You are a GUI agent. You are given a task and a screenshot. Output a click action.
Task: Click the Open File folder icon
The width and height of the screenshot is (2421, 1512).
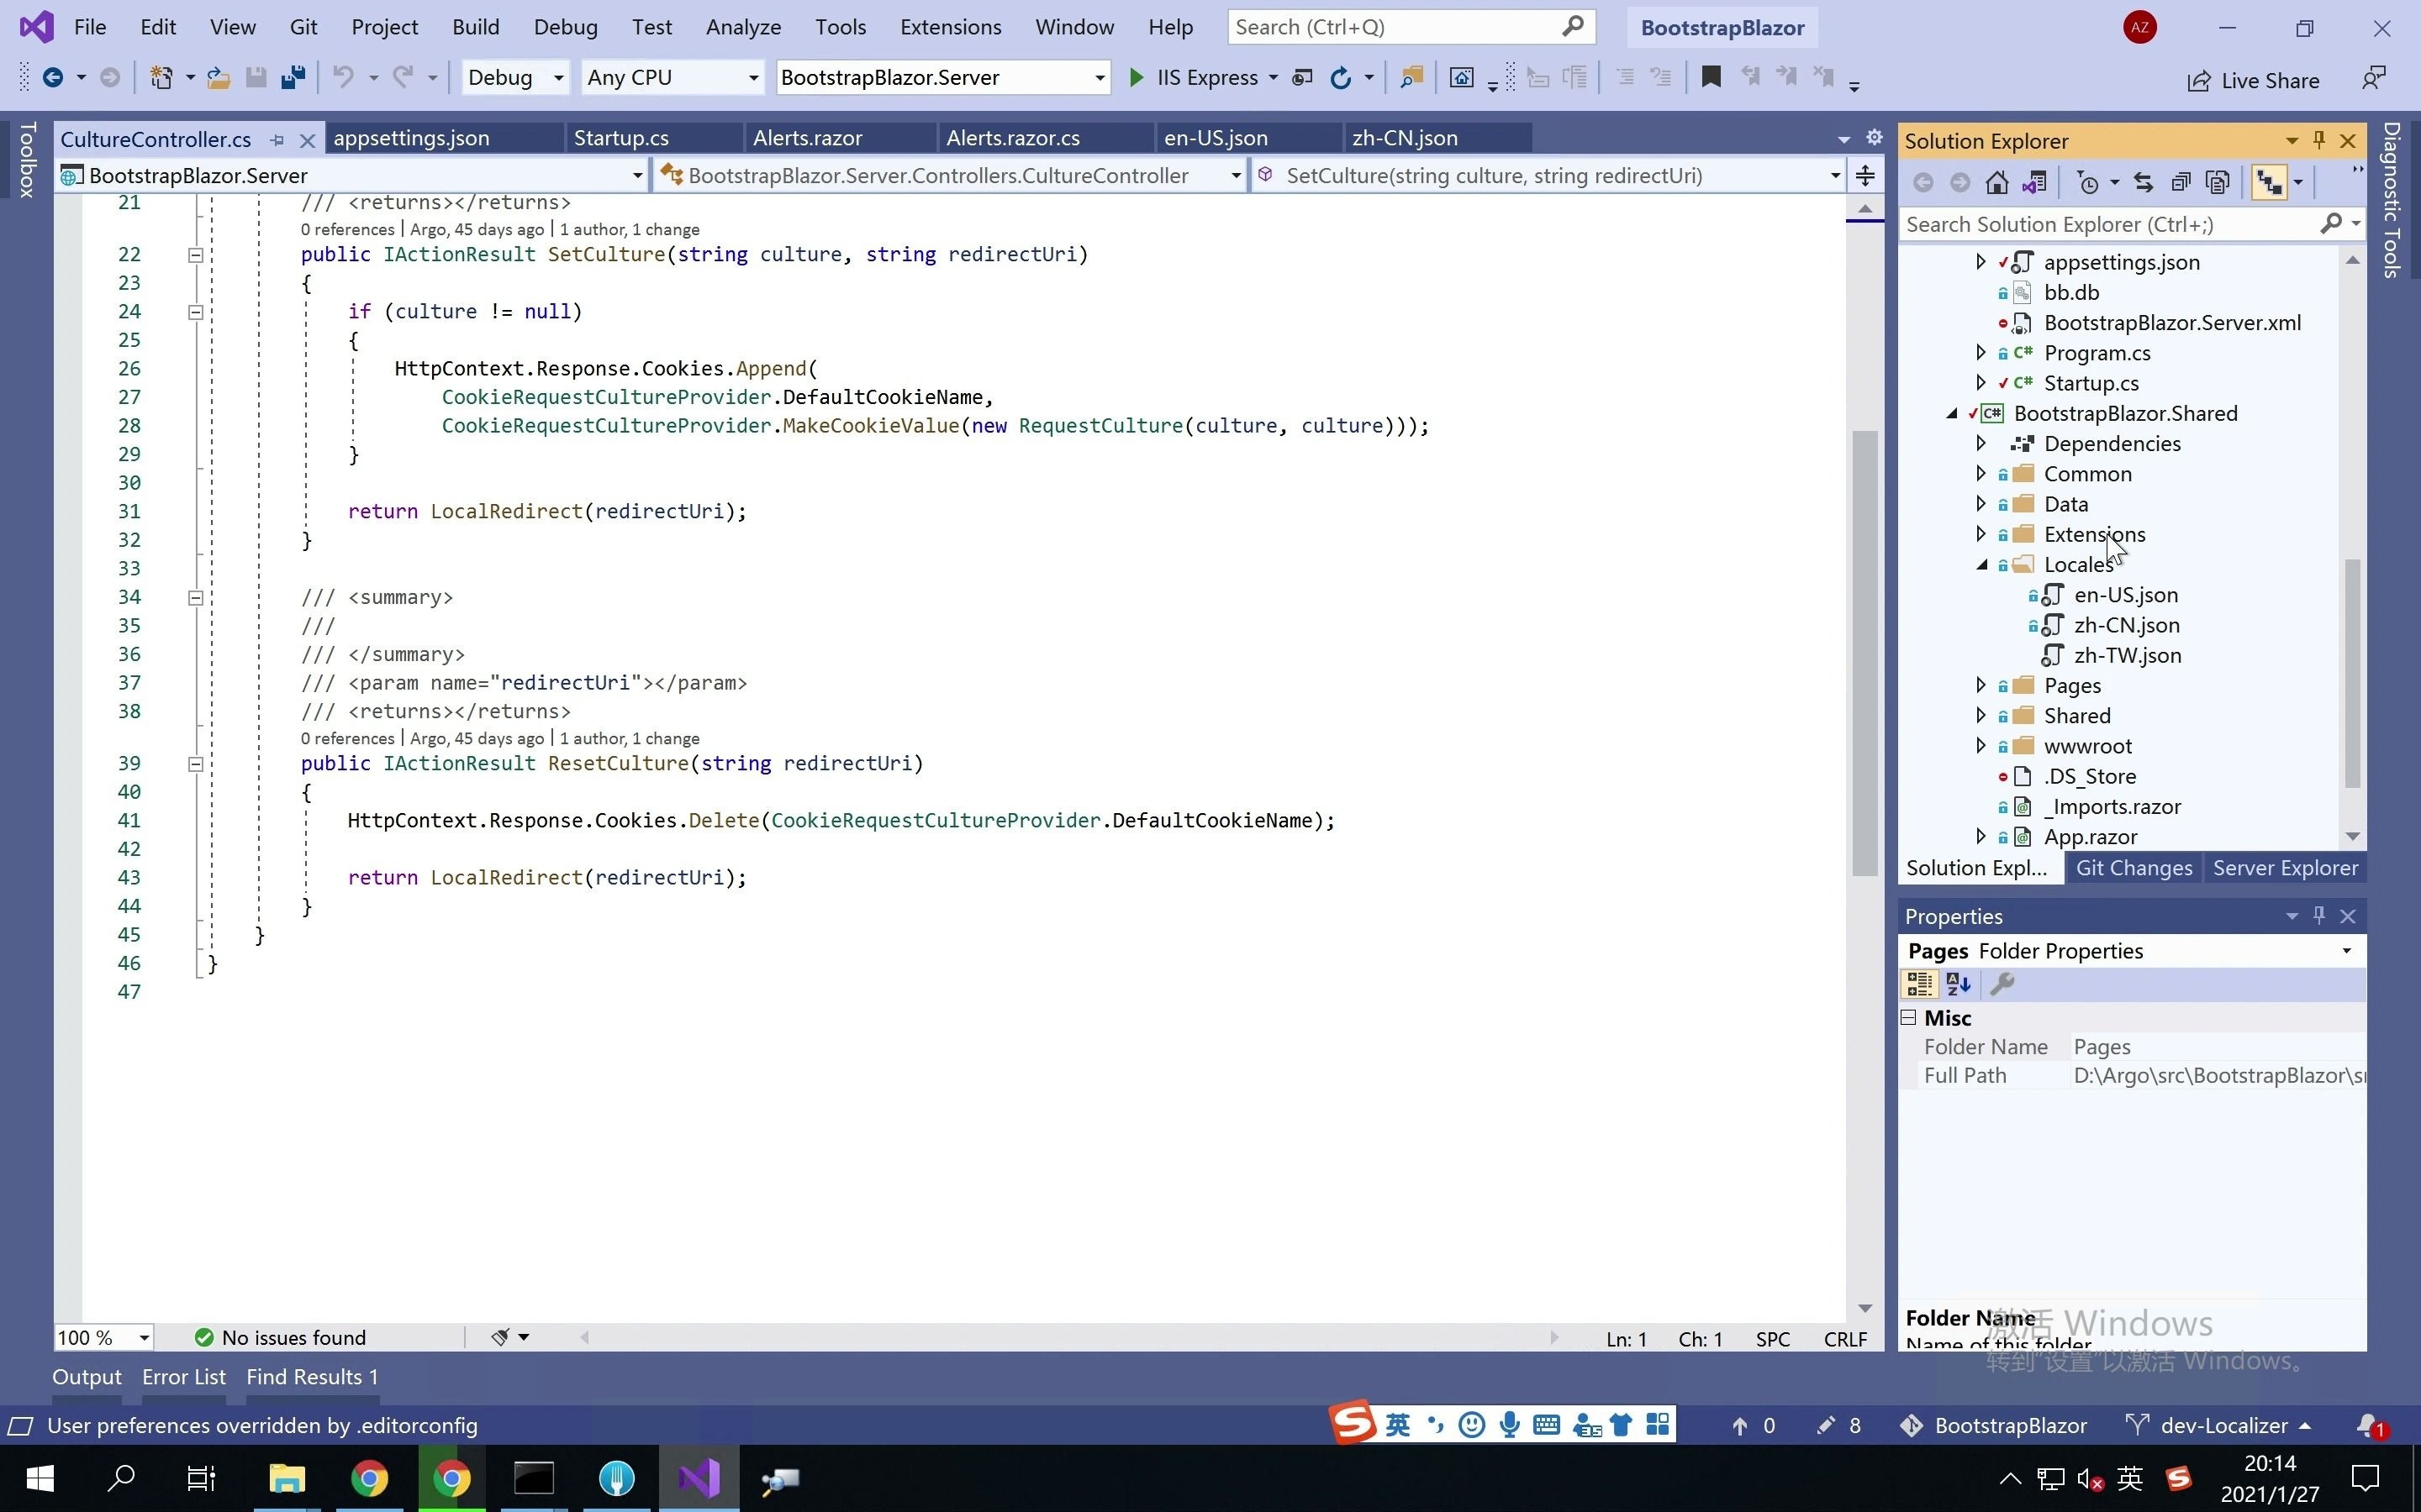click(x=218, y=77)
